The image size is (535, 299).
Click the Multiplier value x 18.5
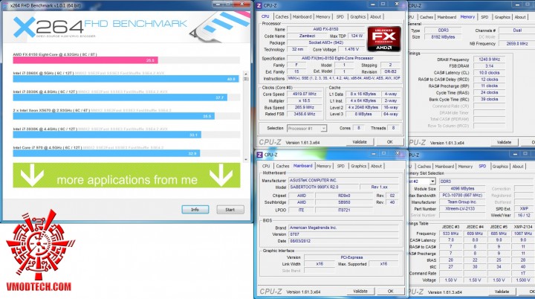tap(305, 101)
